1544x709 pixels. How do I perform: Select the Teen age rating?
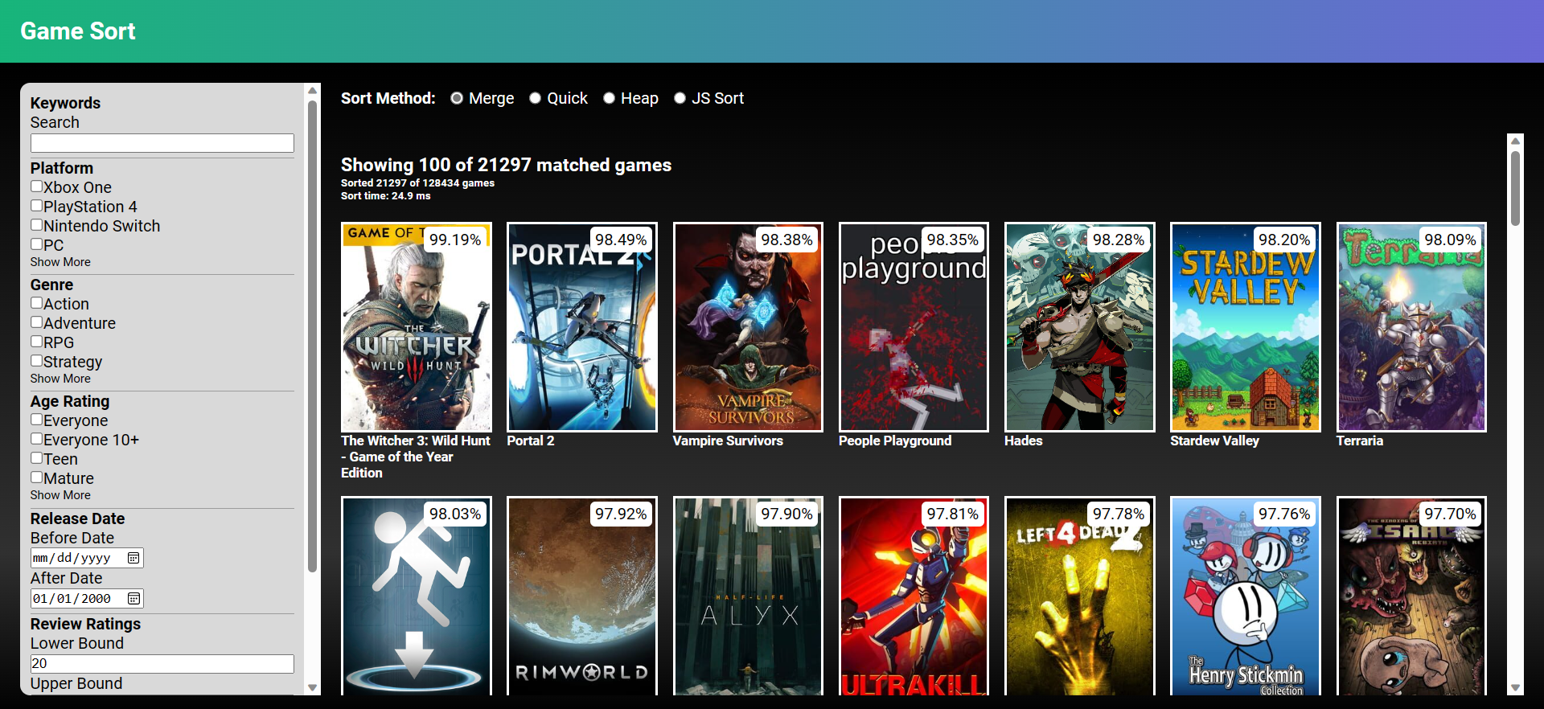[37, 458]
